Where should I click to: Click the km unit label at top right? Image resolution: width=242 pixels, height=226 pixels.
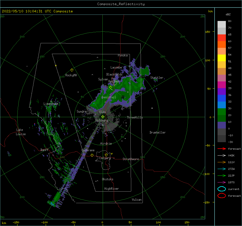pos(210,11)
